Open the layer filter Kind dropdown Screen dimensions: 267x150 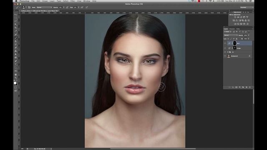[228, 32]
